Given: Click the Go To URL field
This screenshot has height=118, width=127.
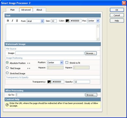Looking at the screenshot, I should click(50, 95).
